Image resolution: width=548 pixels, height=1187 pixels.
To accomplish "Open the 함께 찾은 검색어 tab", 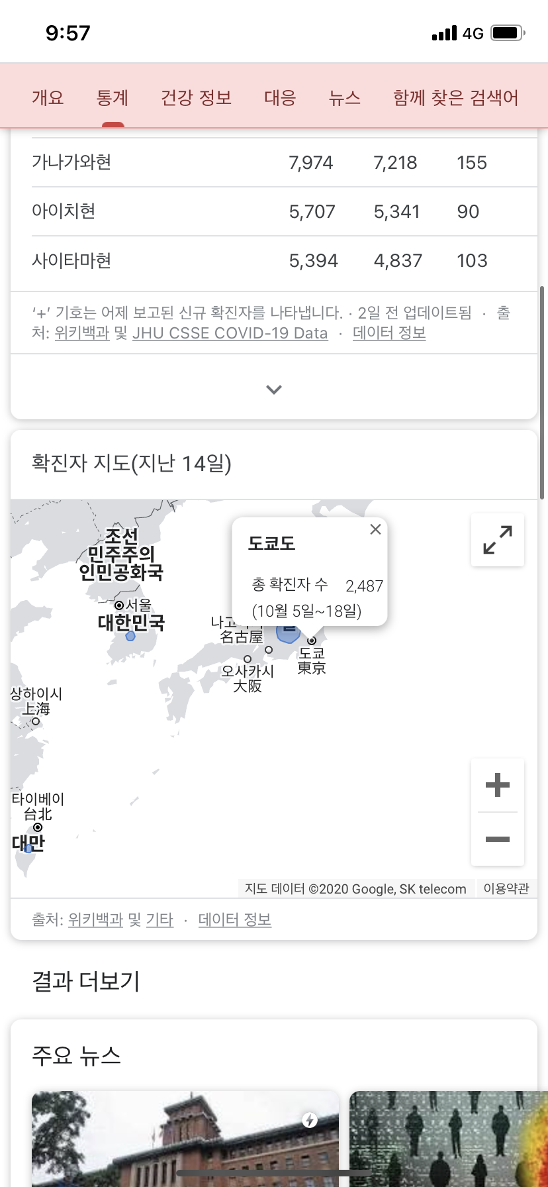I will coord(455,98).
